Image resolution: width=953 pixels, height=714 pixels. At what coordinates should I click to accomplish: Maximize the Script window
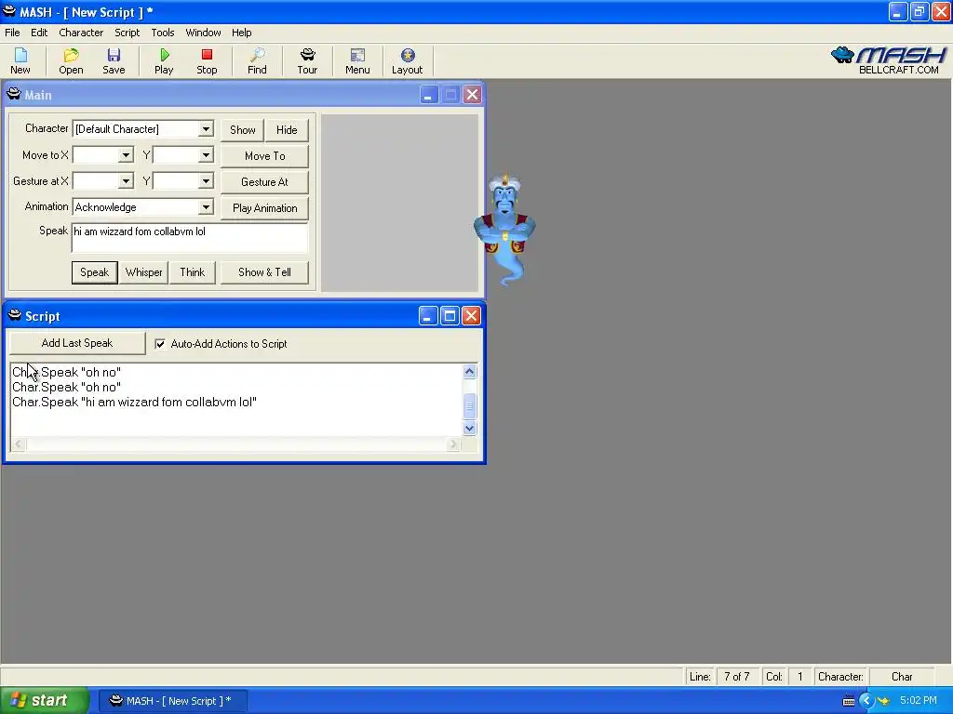coord(450,316)
